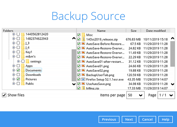Check the Apps folder checkbox
This screenshot has width=177, height=127.
pos(18,66)
